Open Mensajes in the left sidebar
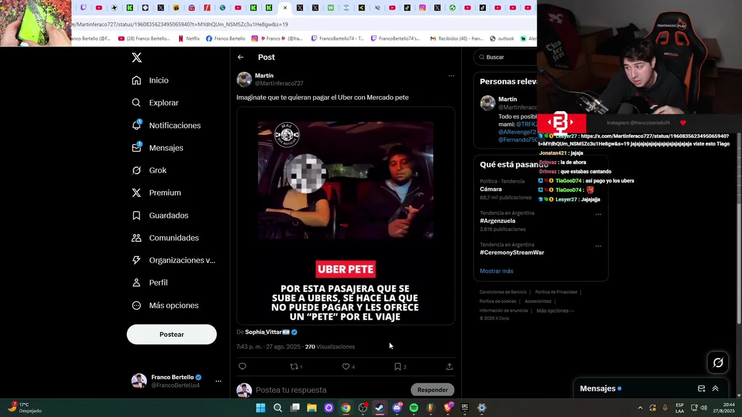This screenshot has width=742, height=417. [157, 148]
